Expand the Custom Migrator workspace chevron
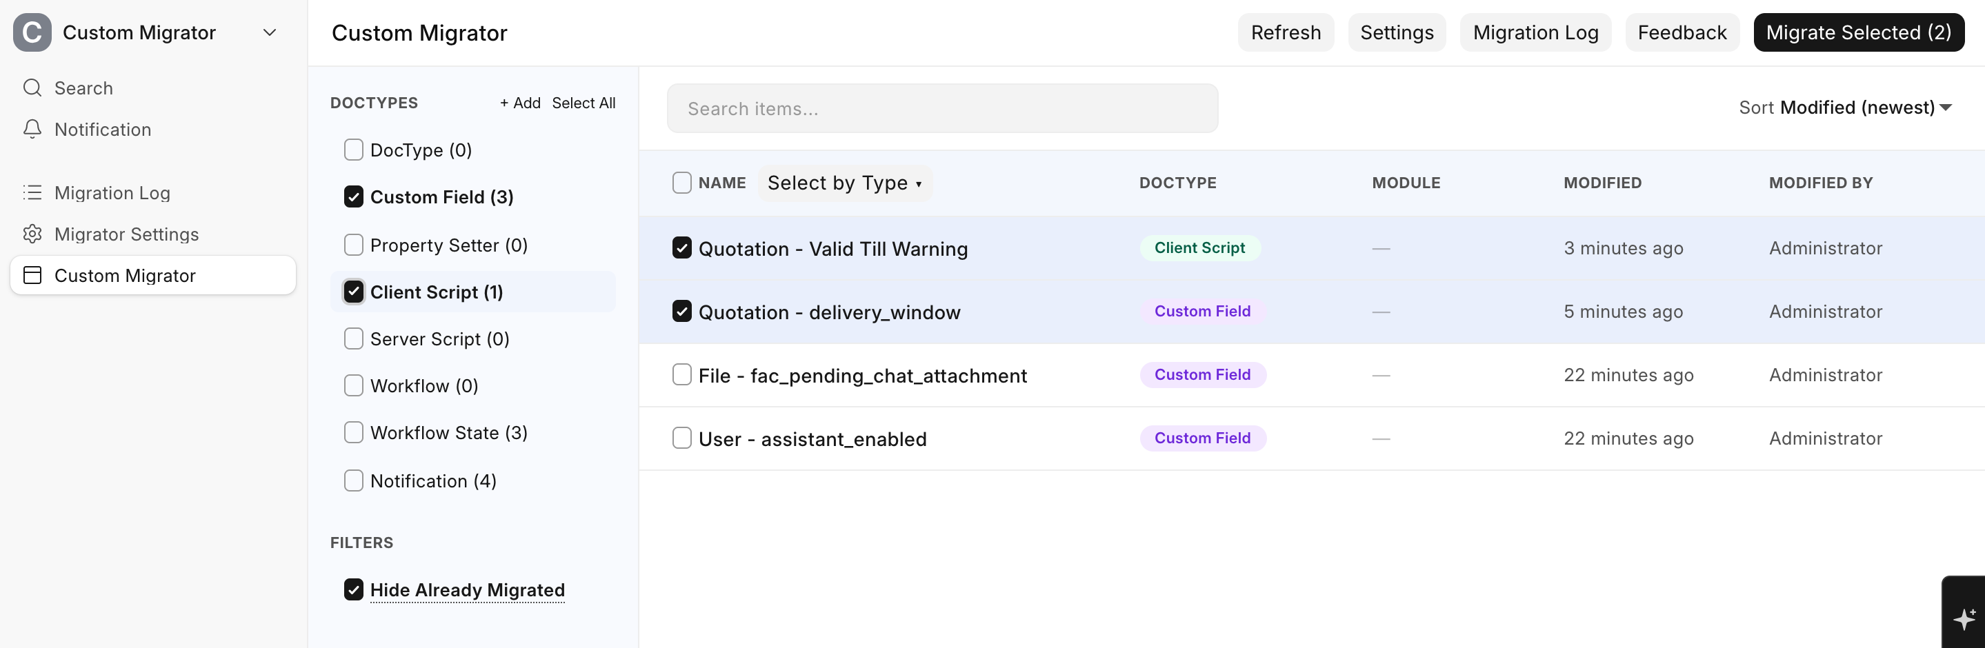Image resolution: width=1985 pixels, height=648 pixels. pyautogui.click(x=270, y=32)
